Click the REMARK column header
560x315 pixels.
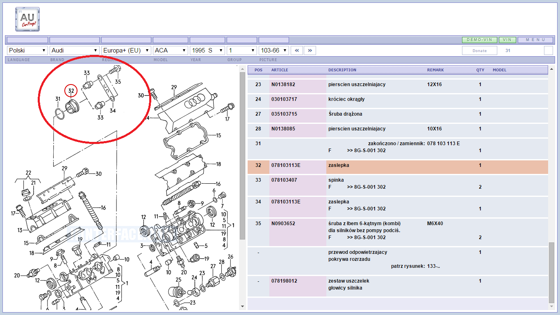[x=435, y=70]
